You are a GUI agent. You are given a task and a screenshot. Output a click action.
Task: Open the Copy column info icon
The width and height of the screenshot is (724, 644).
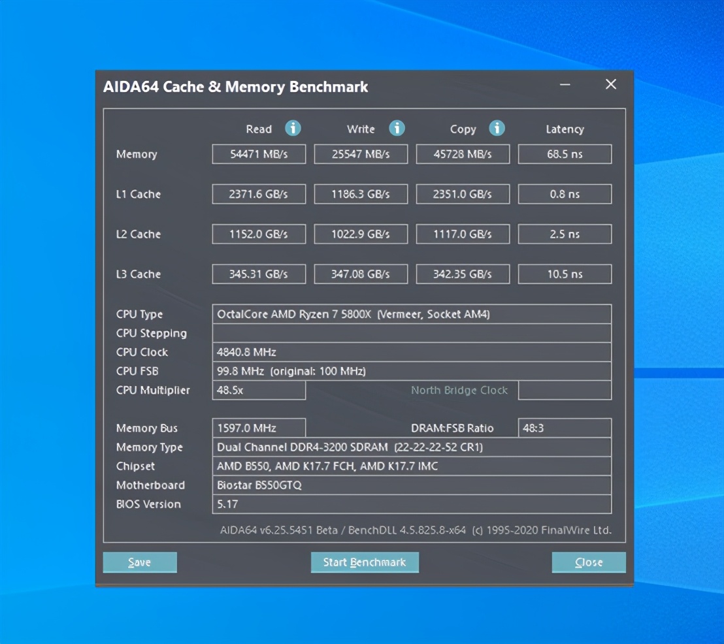(497, 128)
